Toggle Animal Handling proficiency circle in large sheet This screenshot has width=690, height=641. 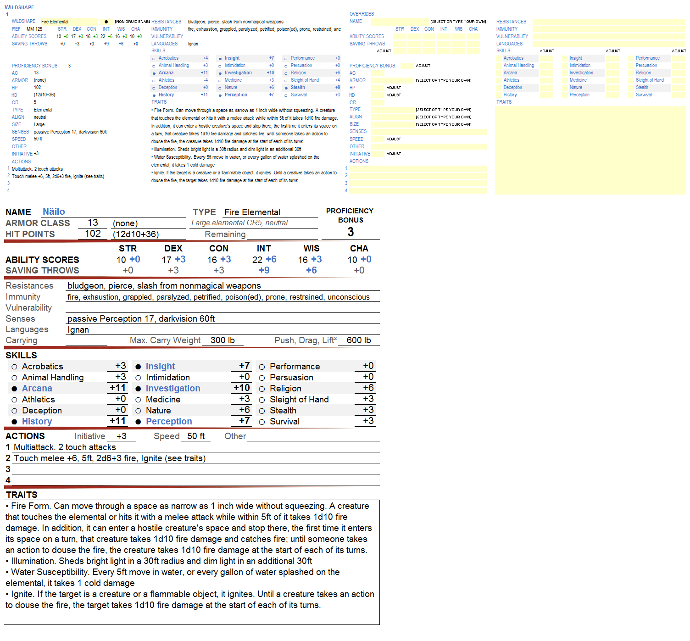click(x=15, y=378)
